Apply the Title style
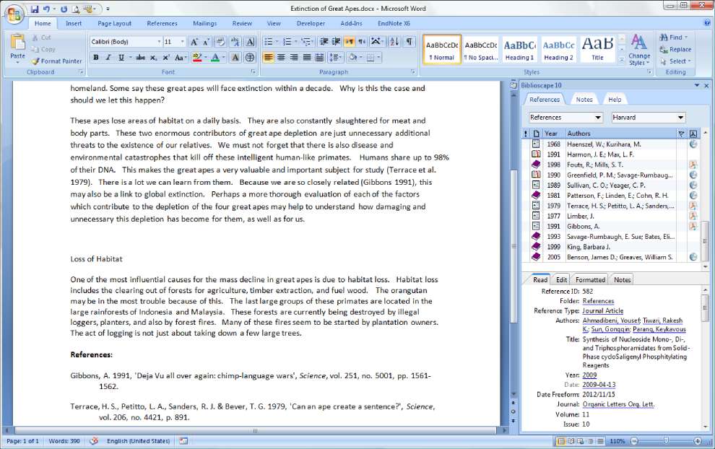Screen dimensions: 715x449 pos(597,49)
